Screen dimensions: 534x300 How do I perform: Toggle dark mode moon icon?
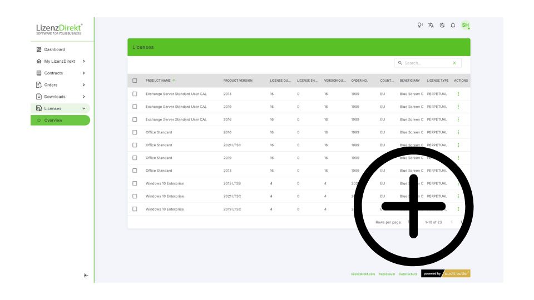click(x=442, y=25)
